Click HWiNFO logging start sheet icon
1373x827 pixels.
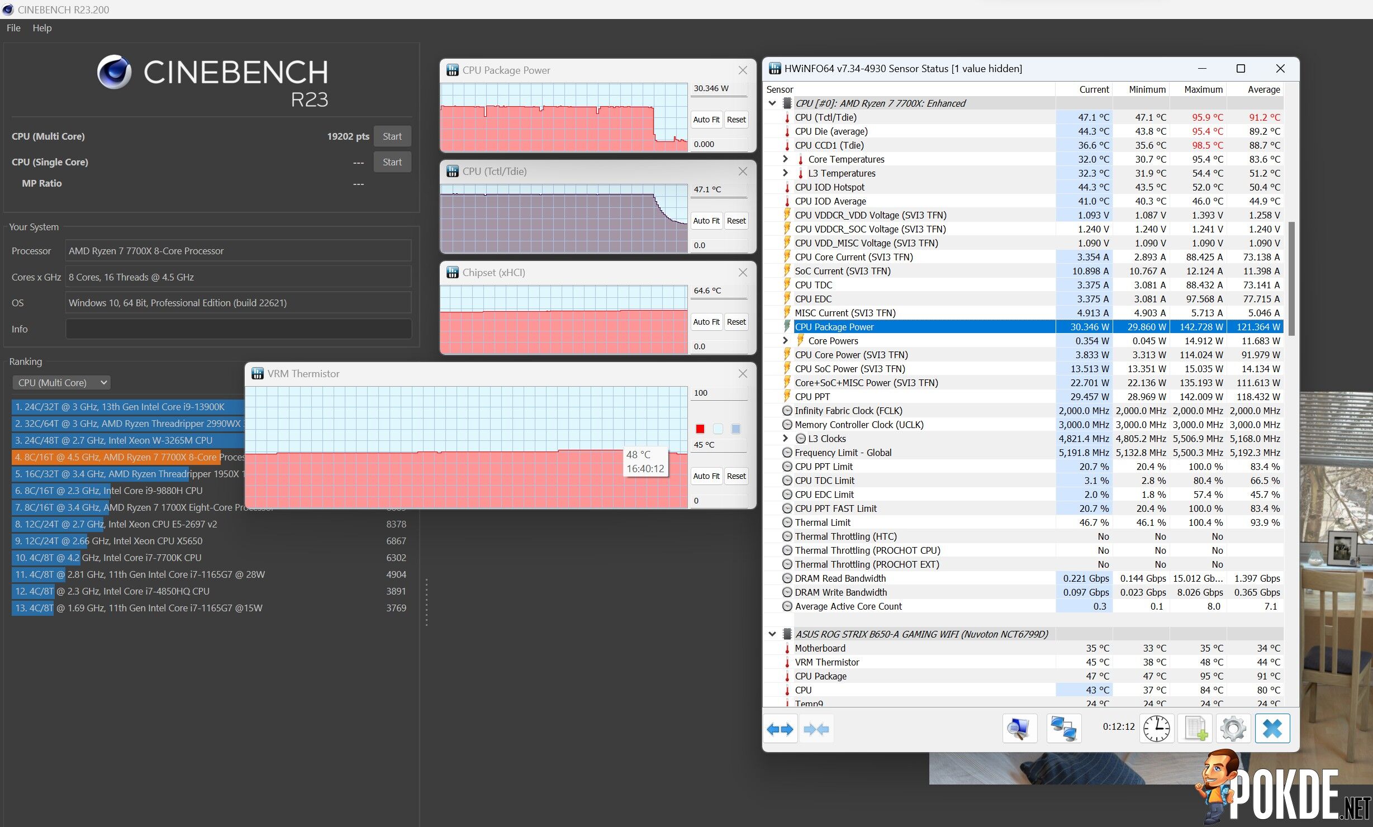(x=1195, y=729)
